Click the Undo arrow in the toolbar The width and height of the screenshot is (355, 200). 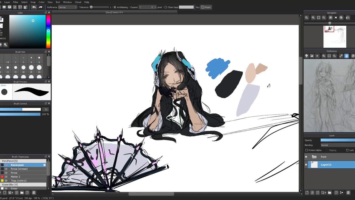34,7
